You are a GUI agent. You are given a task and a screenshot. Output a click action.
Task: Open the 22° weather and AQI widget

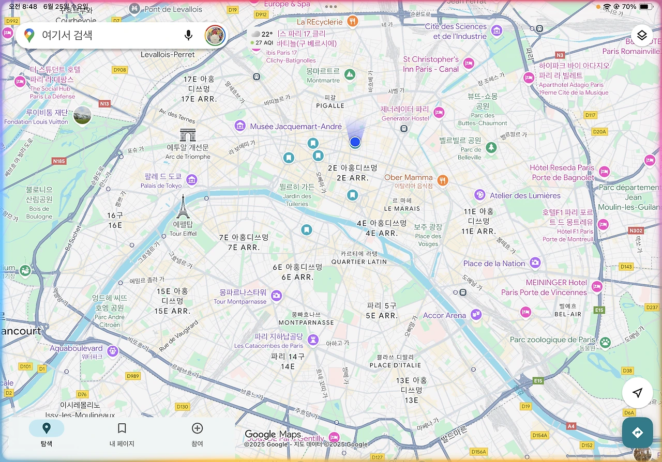263,38
